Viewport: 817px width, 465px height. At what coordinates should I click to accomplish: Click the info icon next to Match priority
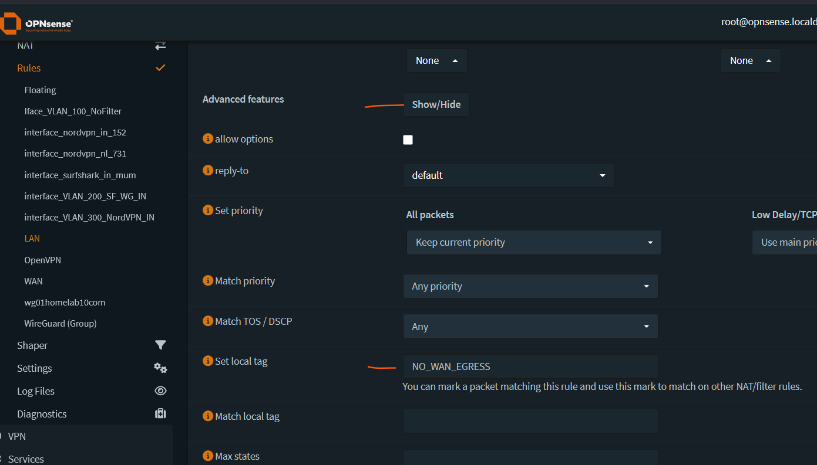pyautogui.click(x=207, y=281)
